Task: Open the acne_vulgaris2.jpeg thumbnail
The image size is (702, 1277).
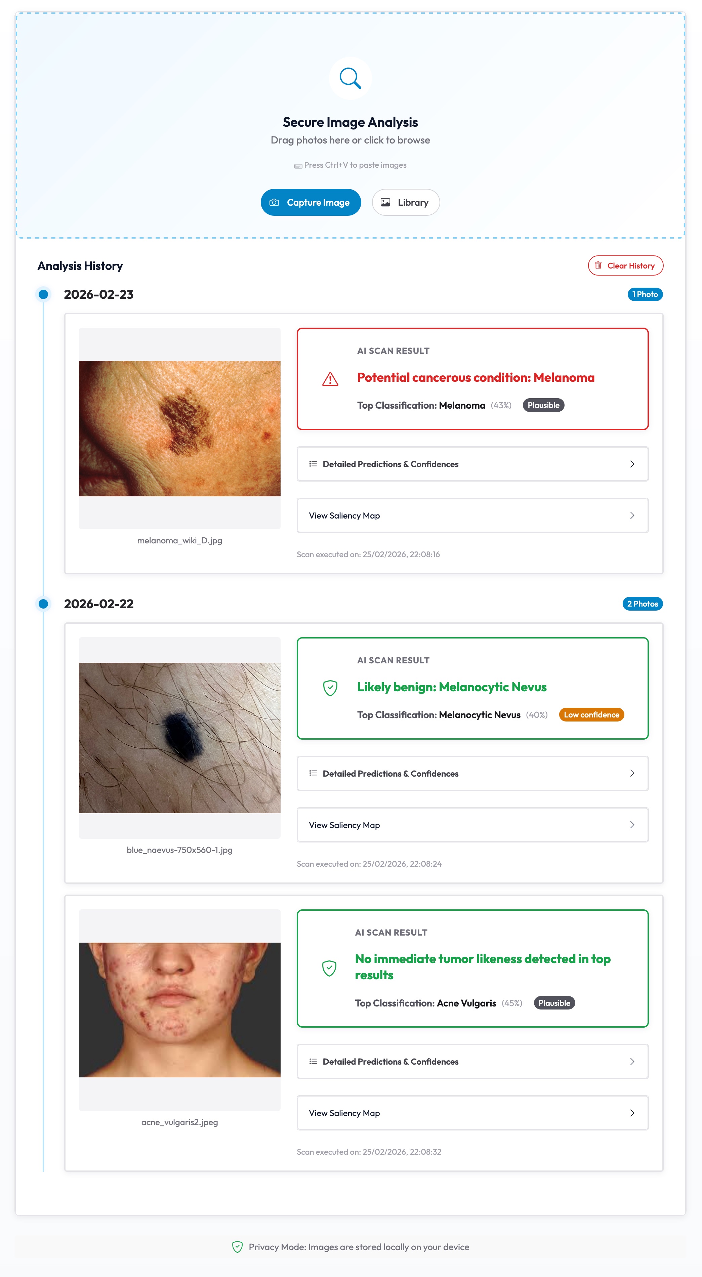Action: pos(179,1010)
